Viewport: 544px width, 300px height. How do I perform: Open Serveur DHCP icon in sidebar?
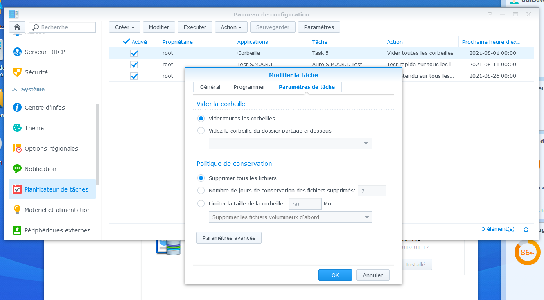(17, 52)
